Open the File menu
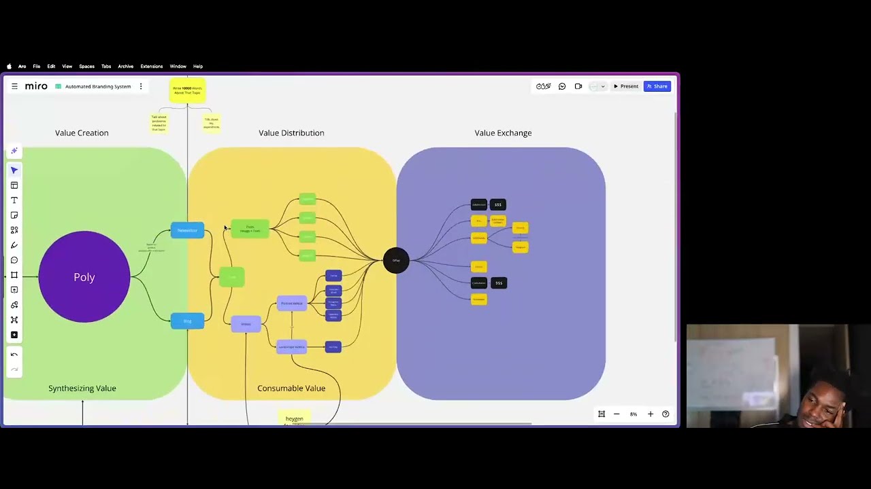 [37, 67]
